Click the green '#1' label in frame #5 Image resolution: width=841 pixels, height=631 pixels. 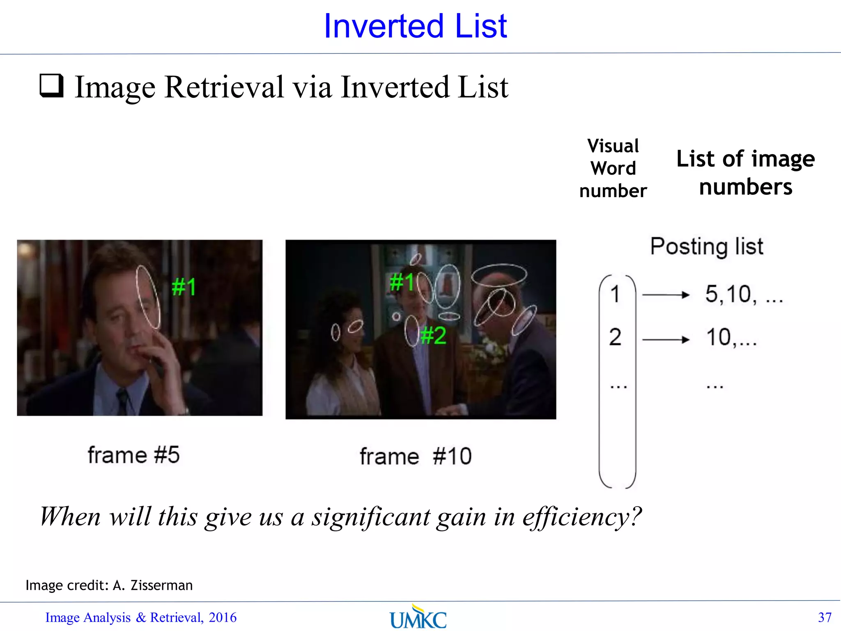tap(184, 287)
